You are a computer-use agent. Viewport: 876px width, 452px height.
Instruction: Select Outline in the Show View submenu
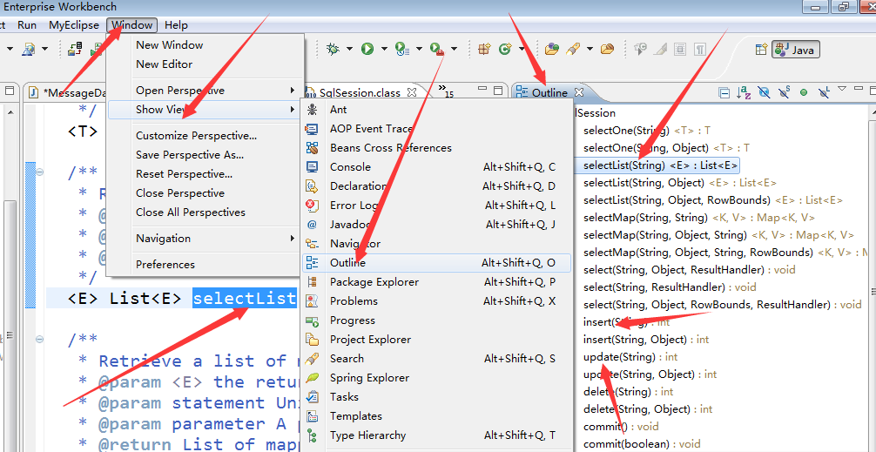tap(436, 263)
